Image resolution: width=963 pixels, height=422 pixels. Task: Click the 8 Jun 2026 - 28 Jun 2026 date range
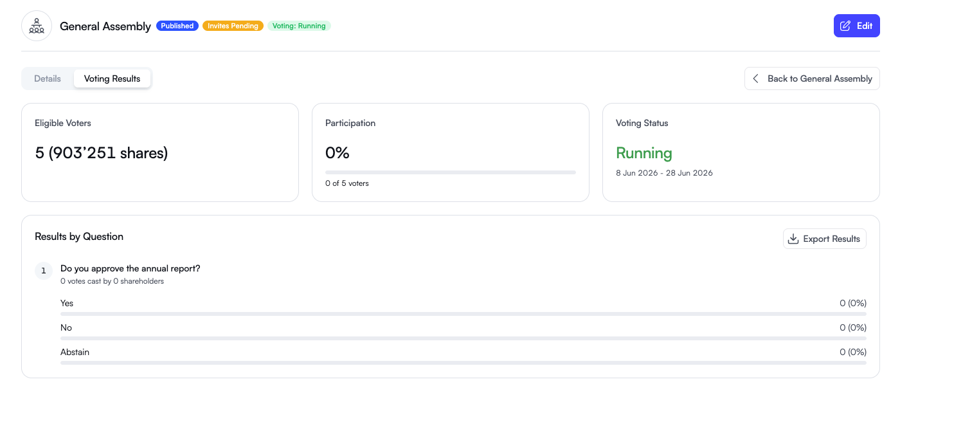664,173
